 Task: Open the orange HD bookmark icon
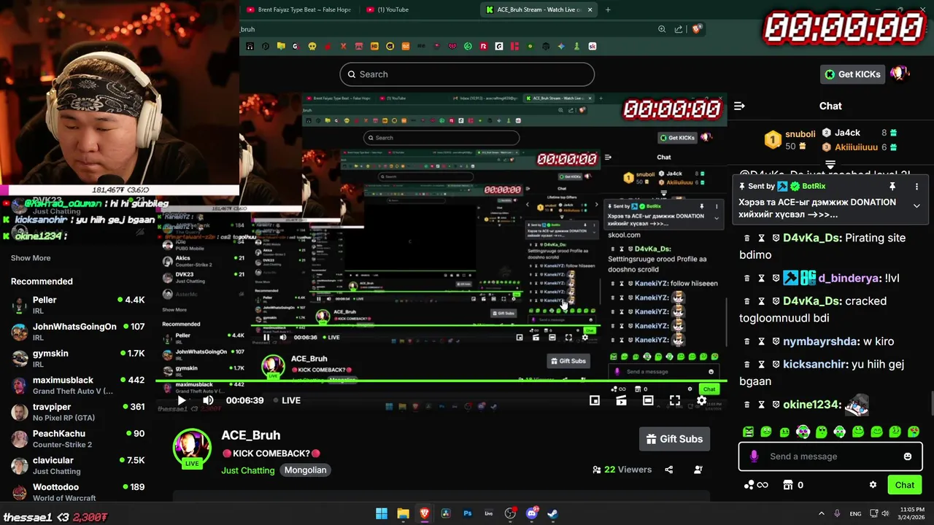[374, 47]
